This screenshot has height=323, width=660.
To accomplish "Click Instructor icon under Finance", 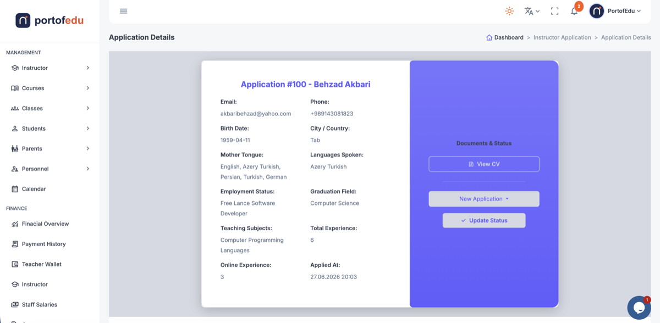I will [x=15, y=285].
